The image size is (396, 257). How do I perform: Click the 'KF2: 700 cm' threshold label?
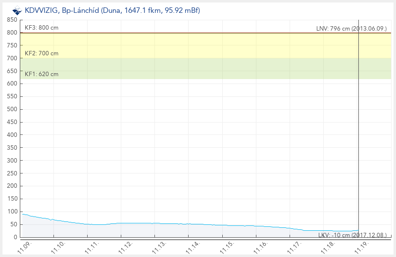click(x=42, y=53)
